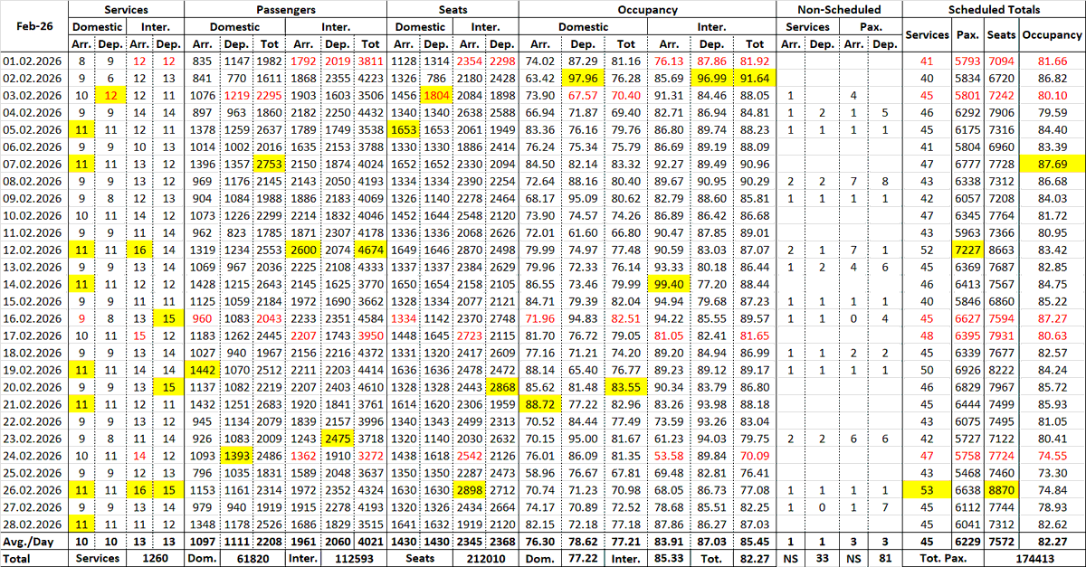This screenshot has width=1086, height=567.
Task: Click the highlighted seats value 2868
Action: click(502, 385)
